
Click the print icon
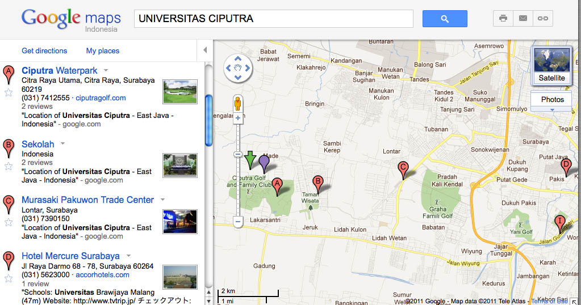(x=503, y=19)
